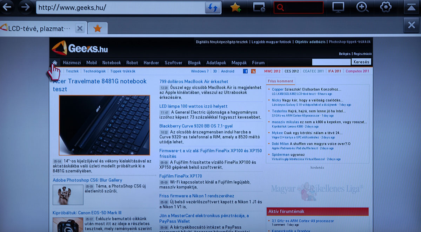Click the Keresés search button

coord(361,62)
